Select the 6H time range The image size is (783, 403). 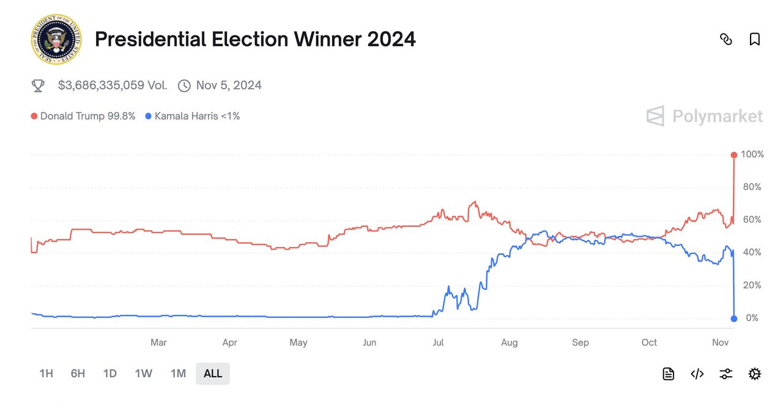[x=78, y=374]
